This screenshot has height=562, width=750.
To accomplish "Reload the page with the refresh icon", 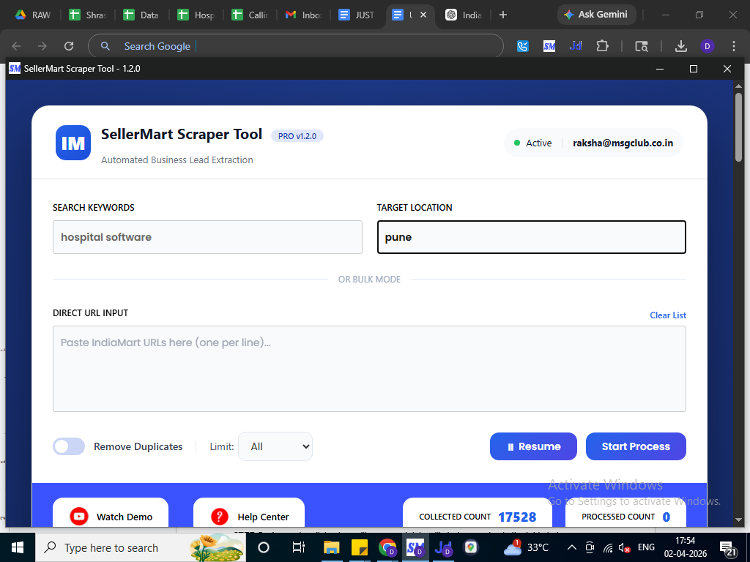I will click(x=69, y=46).
